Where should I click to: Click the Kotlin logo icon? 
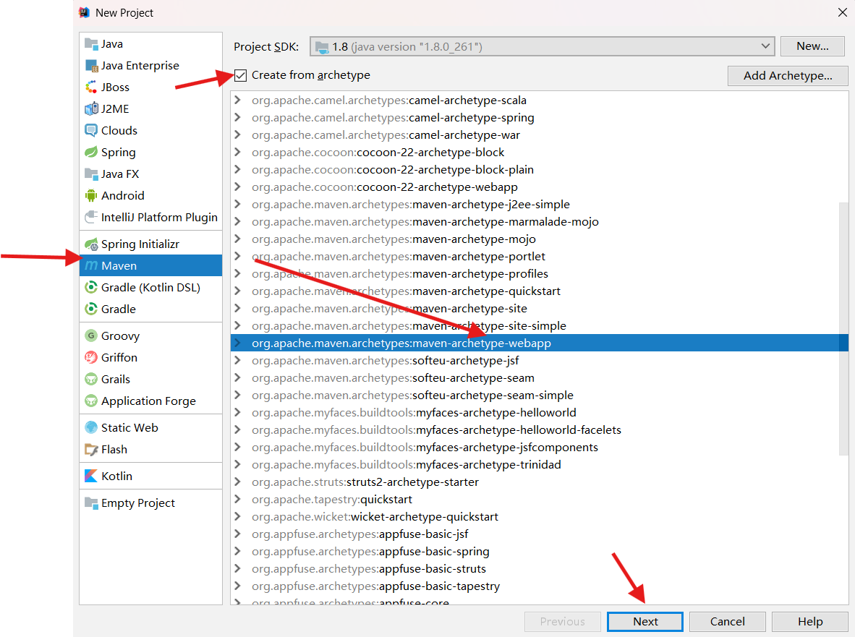pyautogui.click(x=91, y=476)
